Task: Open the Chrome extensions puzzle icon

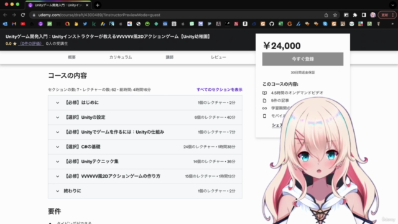Action: click(355, 15)
